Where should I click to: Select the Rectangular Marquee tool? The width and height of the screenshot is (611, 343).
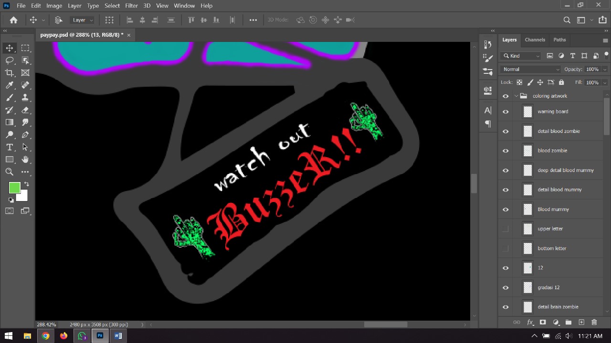[x=25, y=48]
